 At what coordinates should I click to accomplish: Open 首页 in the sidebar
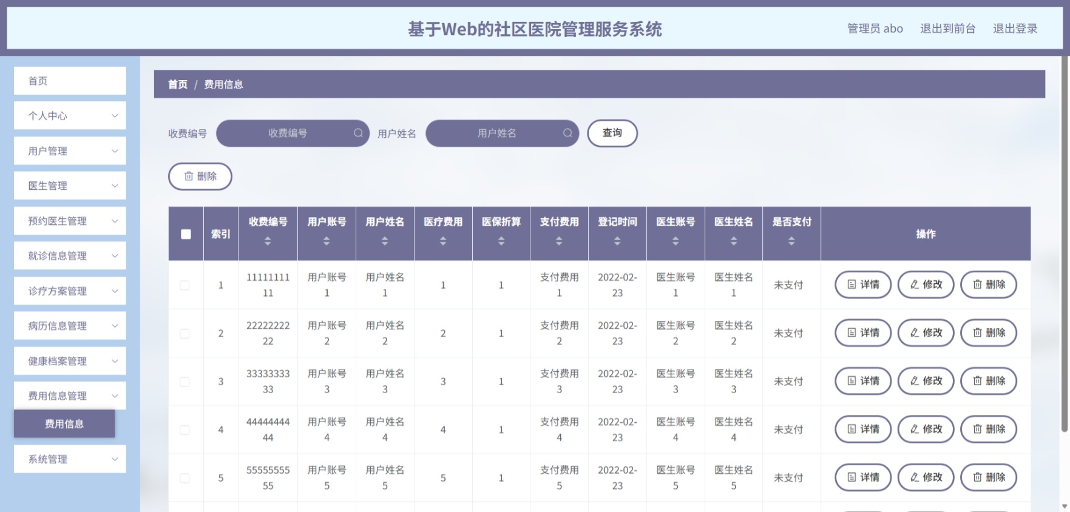click(x=70, y=81)
